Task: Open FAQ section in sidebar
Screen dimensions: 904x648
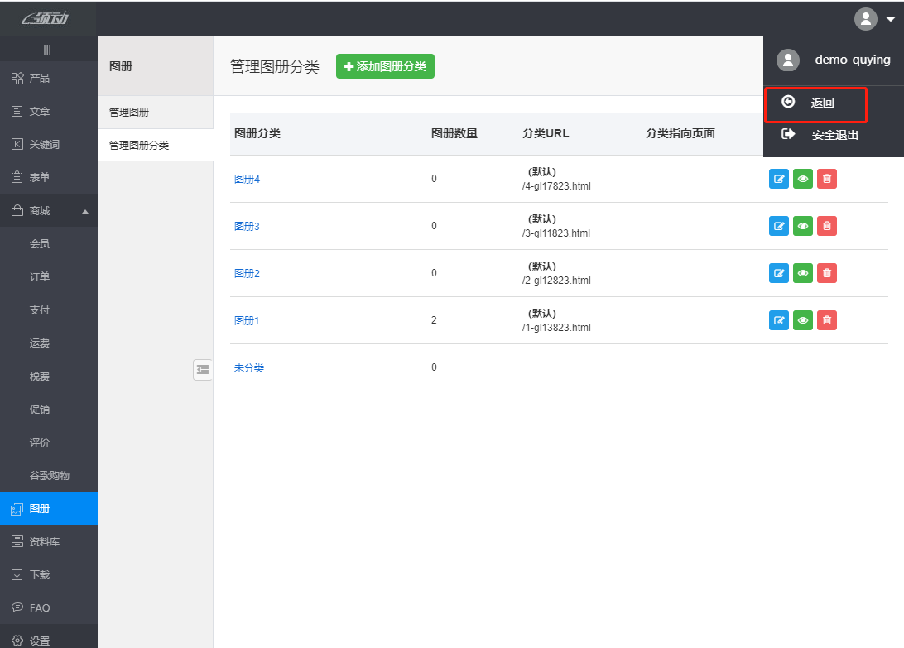Action: pos(39,608)
